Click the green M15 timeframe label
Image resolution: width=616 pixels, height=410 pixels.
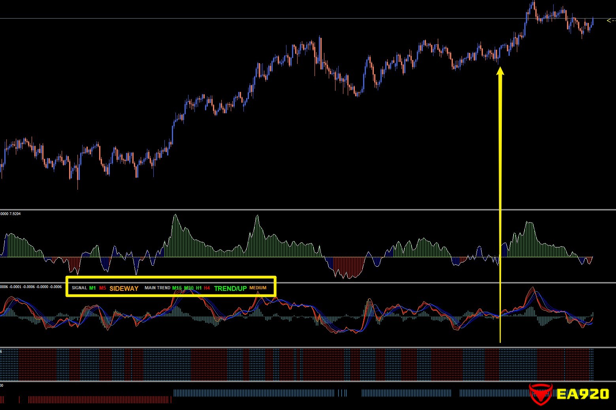point(177,288)
